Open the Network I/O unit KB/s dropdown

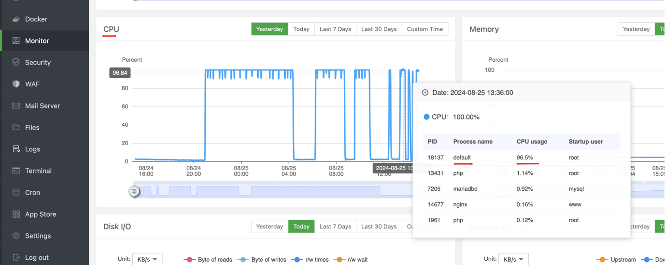pos(513,259)
